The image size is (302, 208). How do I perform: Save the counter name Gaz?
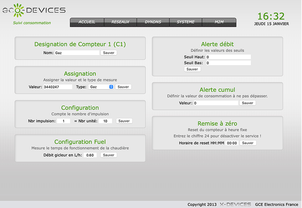click(x=109, y=53)
